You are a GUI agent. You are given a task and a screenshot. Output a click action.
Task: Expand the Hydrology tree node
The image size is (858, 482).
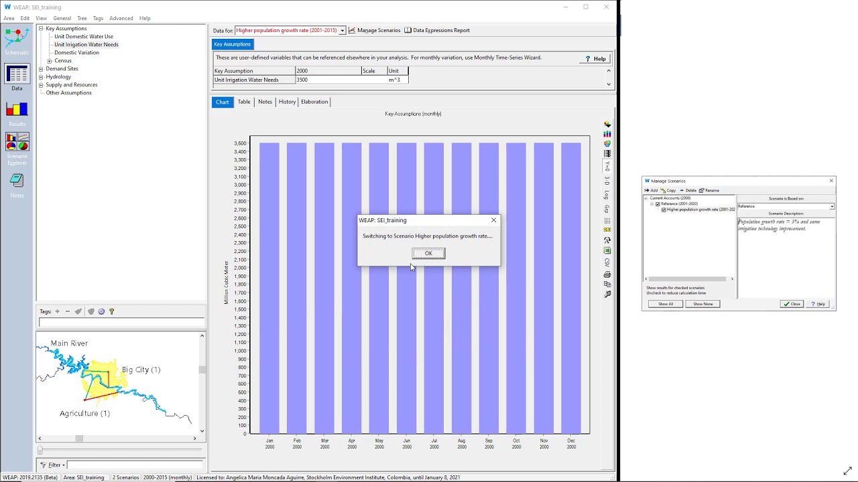coord(41,77)
